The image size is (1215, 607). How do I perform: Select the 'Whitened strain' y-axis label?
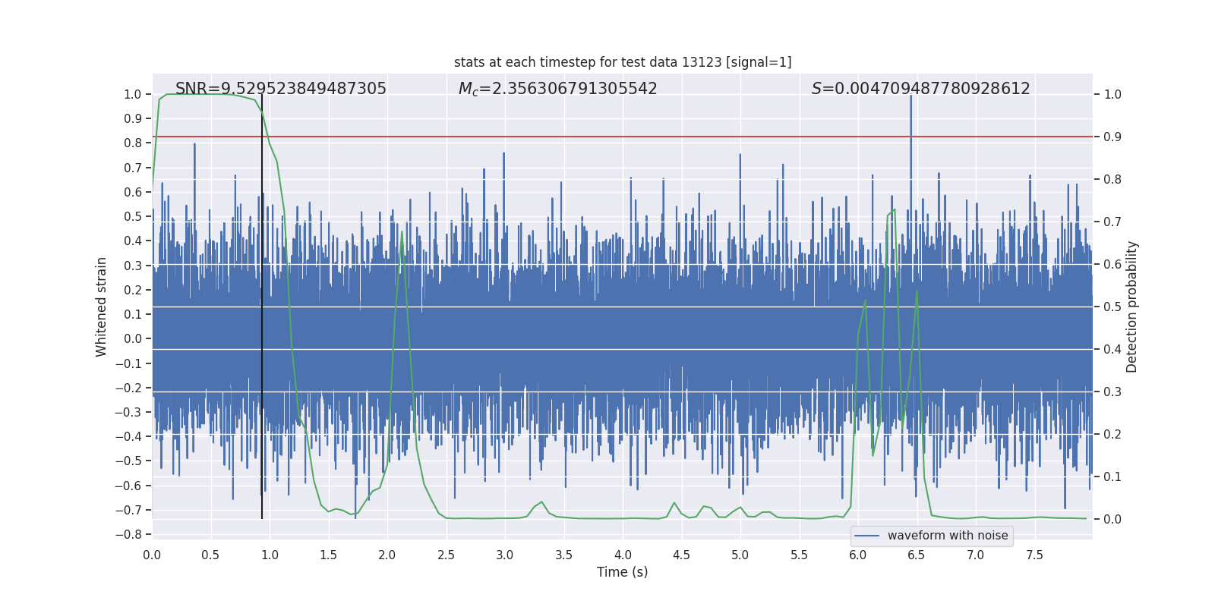pos(102,307)
